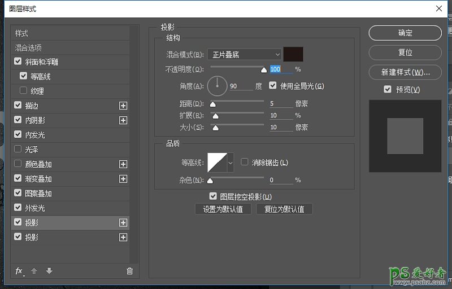
Task: Enable the 纹理 checkbox
Action: (x=23, y=91)
